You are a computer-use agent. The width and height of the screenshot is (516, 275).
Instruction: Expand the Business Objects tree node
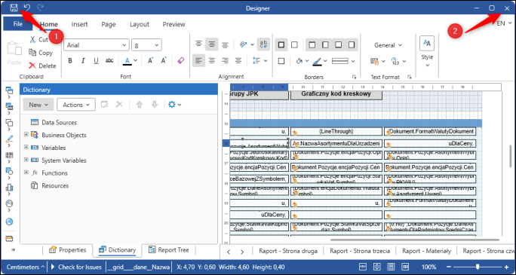(26, 134)
